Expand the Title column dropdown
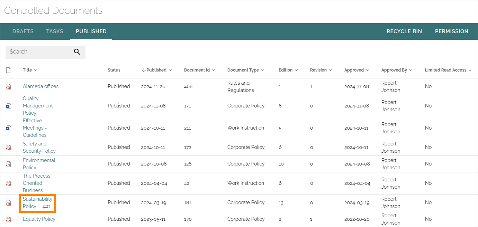The image size is (478, 227). coord(36,70)
